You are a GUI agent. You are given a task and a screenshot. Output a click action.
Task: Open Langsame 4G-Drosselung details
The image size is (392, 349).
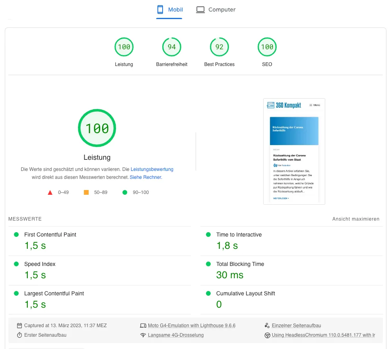[176, 335]
